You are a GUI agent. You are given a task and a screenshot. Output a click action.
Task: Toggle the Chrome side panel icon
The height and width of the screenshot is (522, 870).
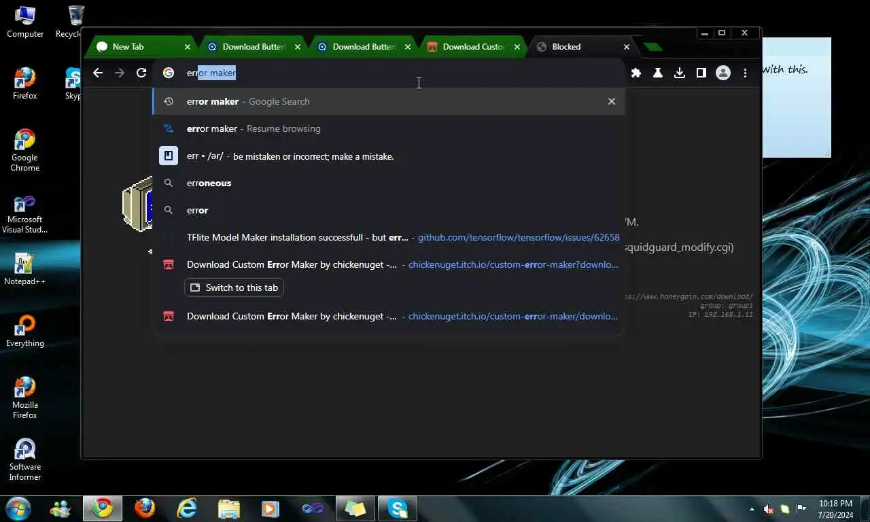[x=701, y=73]
